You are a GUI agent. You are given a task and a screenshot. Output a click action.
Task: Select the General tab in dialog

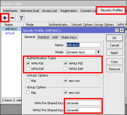coord(30,37)
